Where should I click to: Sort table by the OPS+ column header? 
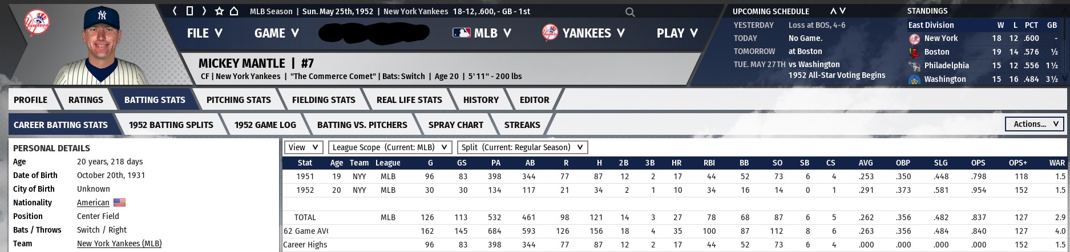point(1017,163)
